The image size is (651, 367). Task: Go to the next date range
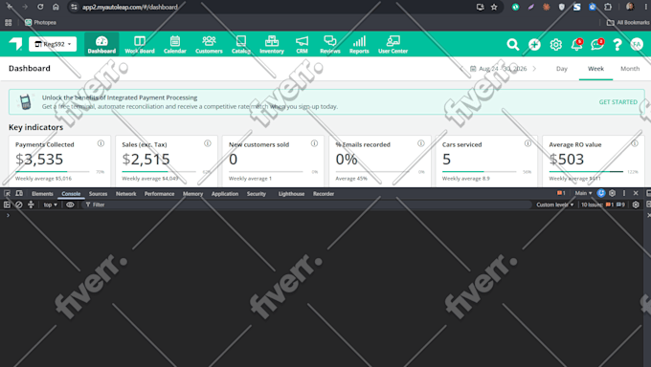pos(534,69)
